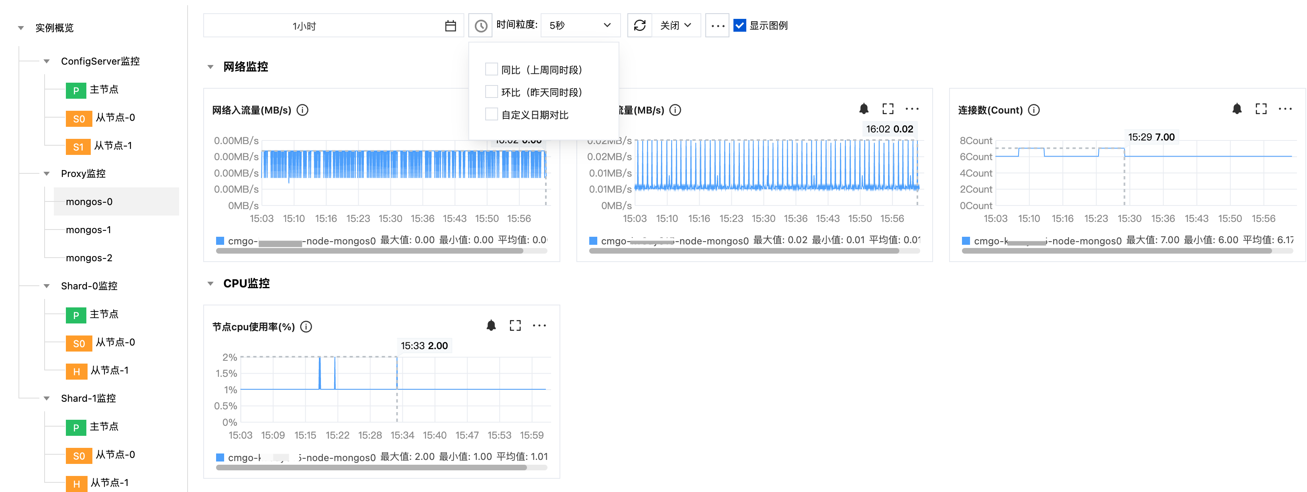
Task: Click the 1小时 time range field
Action: (304, 26)
